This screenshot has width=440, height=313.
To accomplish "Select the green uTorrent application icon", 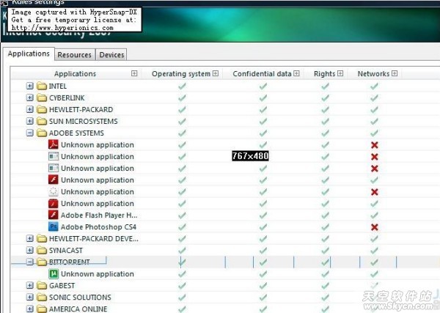I will pyautogui.click(x=54, y=273).
